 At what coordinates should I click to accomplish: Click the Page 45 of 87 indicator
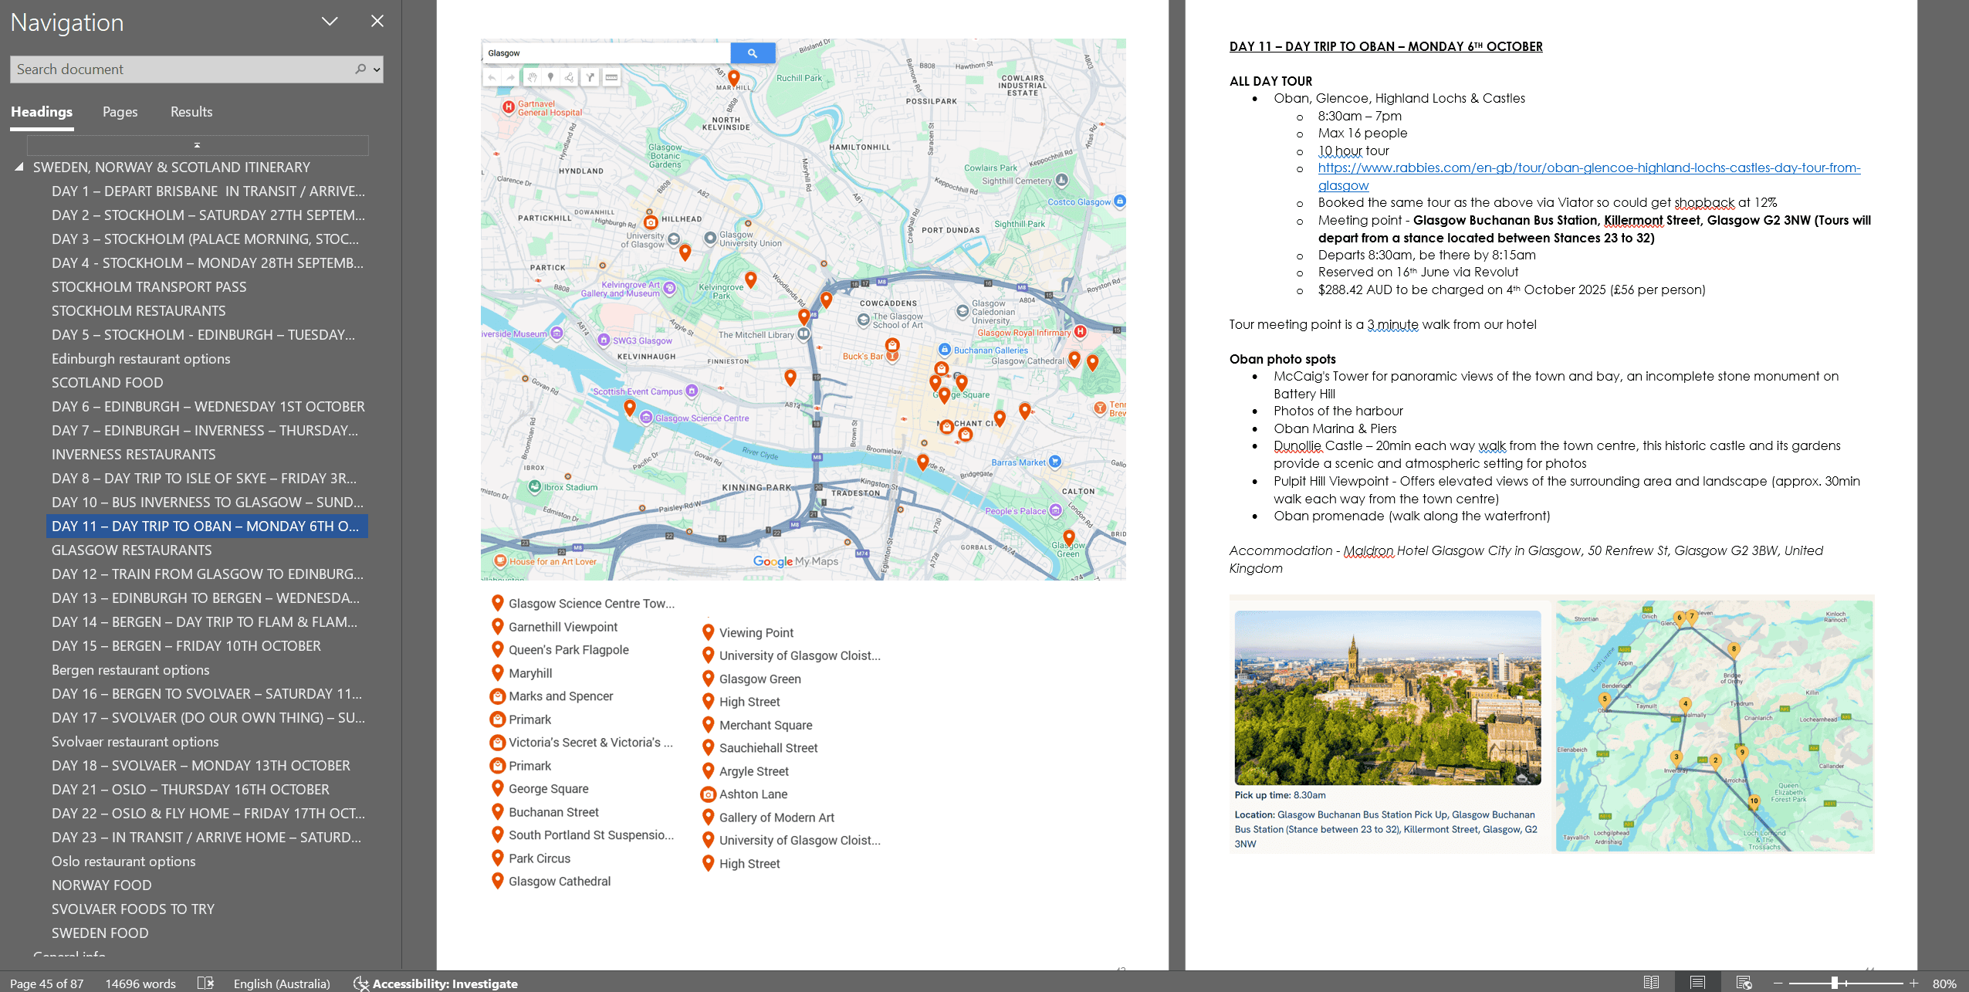(46, 984)
